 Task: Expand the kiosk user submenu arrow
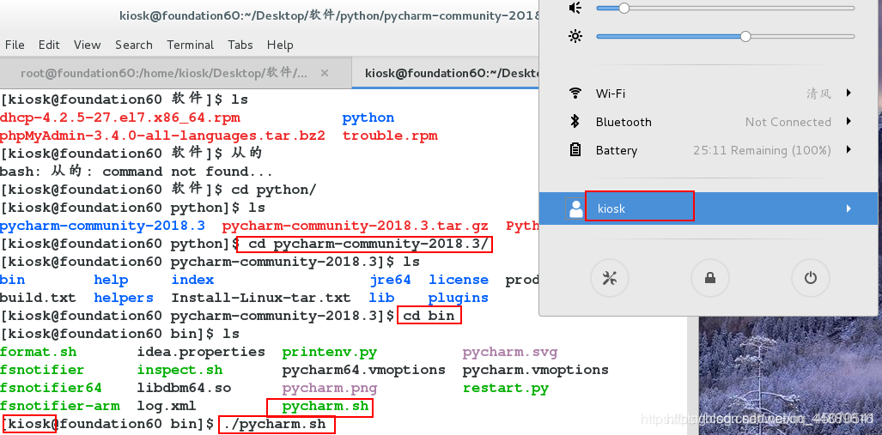coord(849,208)
